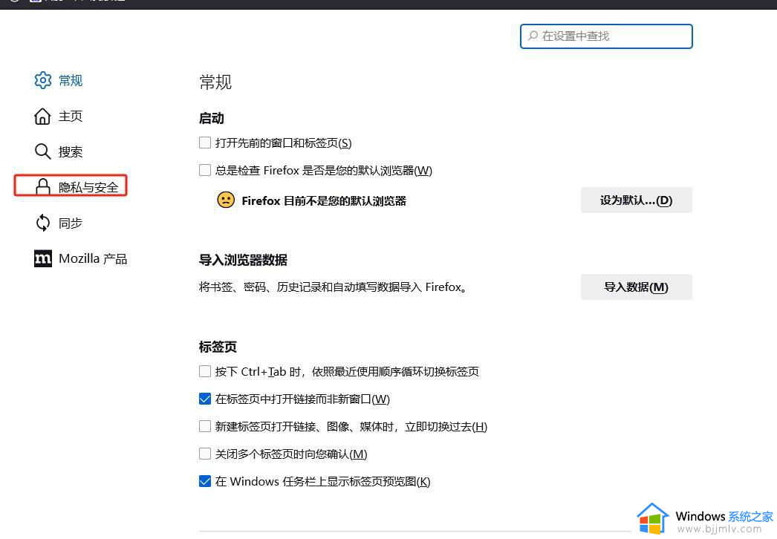Enable 总是检查 Firefox 是否是默认浏览器 checkbox

[205, 171]
